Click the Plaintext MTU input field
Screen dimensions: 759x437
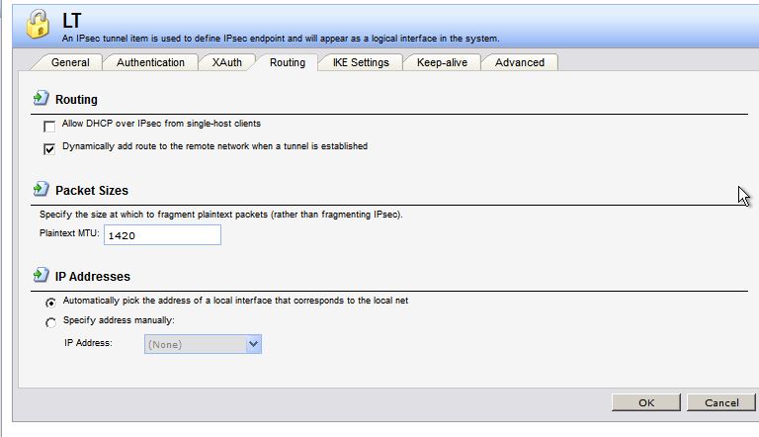(161, 235)
